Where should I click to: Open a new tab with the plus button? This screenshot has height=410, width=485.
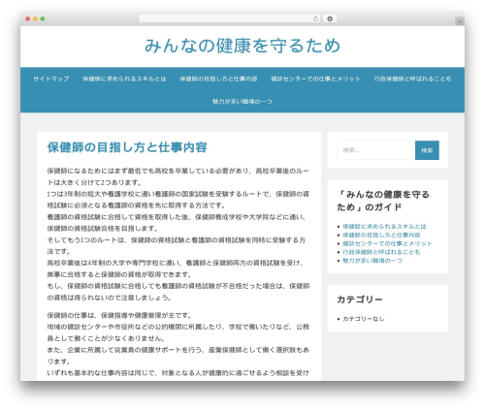(460, 21)
